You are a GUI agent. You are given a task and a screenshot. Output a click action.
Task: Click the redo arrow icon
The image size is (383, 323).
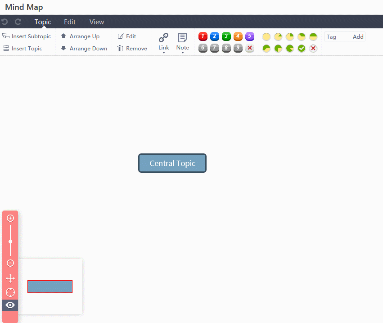18,22
